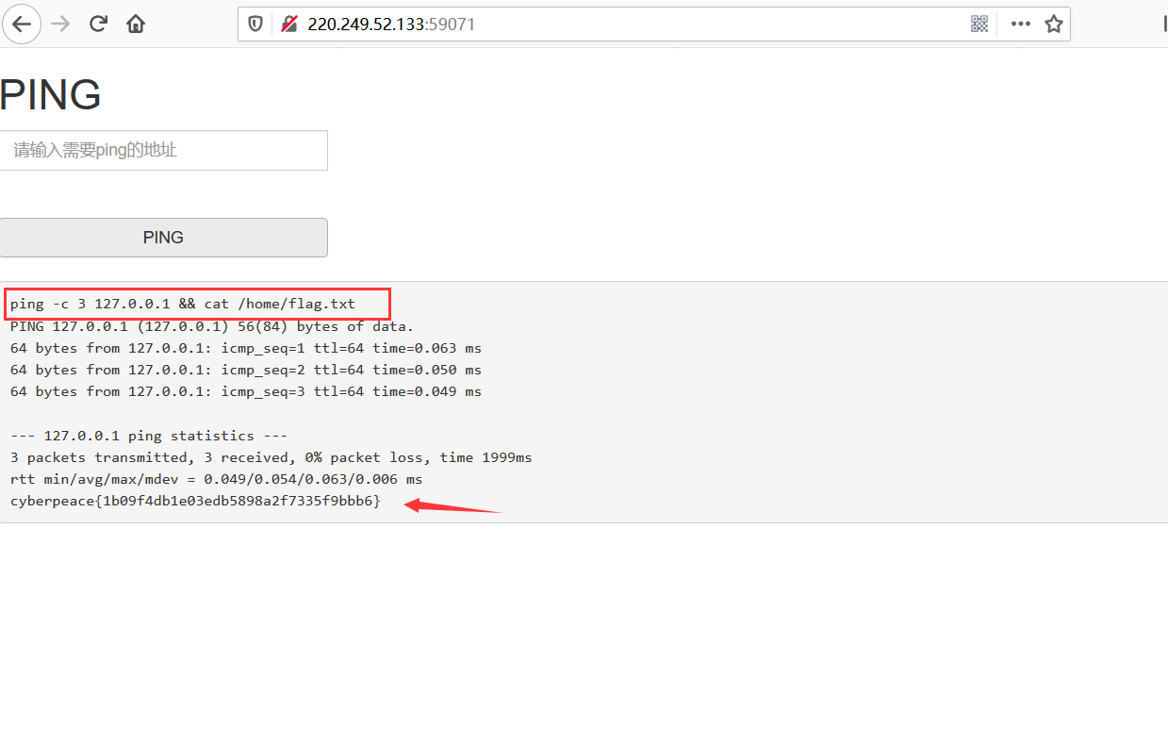The image size is (1168, 744).
Task: Open the browser home page
Action: 136,25
